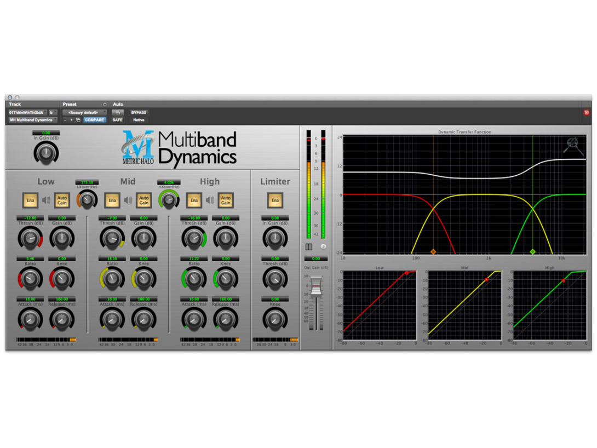Click the Low band Thresh knob
597x448 pixels.
[30, 239]
